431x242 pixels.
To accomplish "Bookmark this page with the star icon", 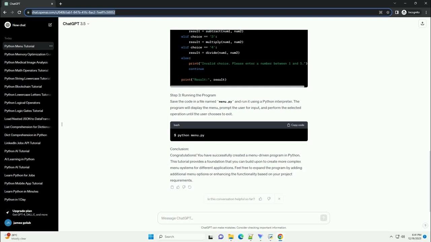I will coord(388,12).
